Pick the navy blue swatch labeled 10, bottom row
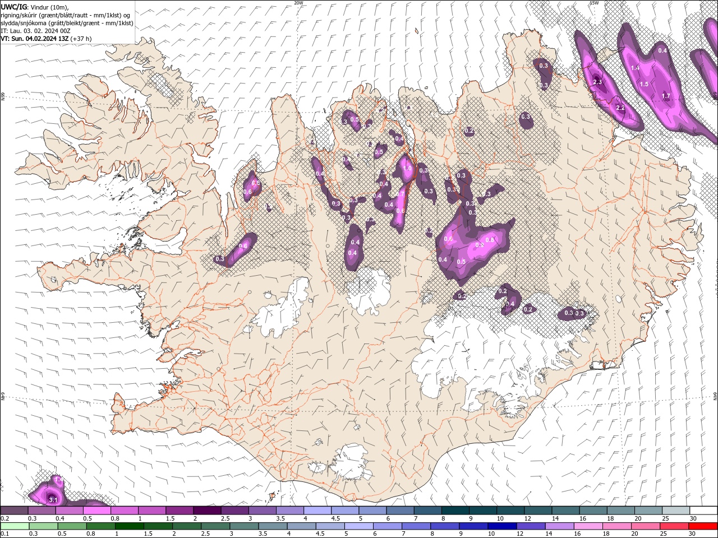The height and width of the screenshot is (538, 718). [503, 526]
